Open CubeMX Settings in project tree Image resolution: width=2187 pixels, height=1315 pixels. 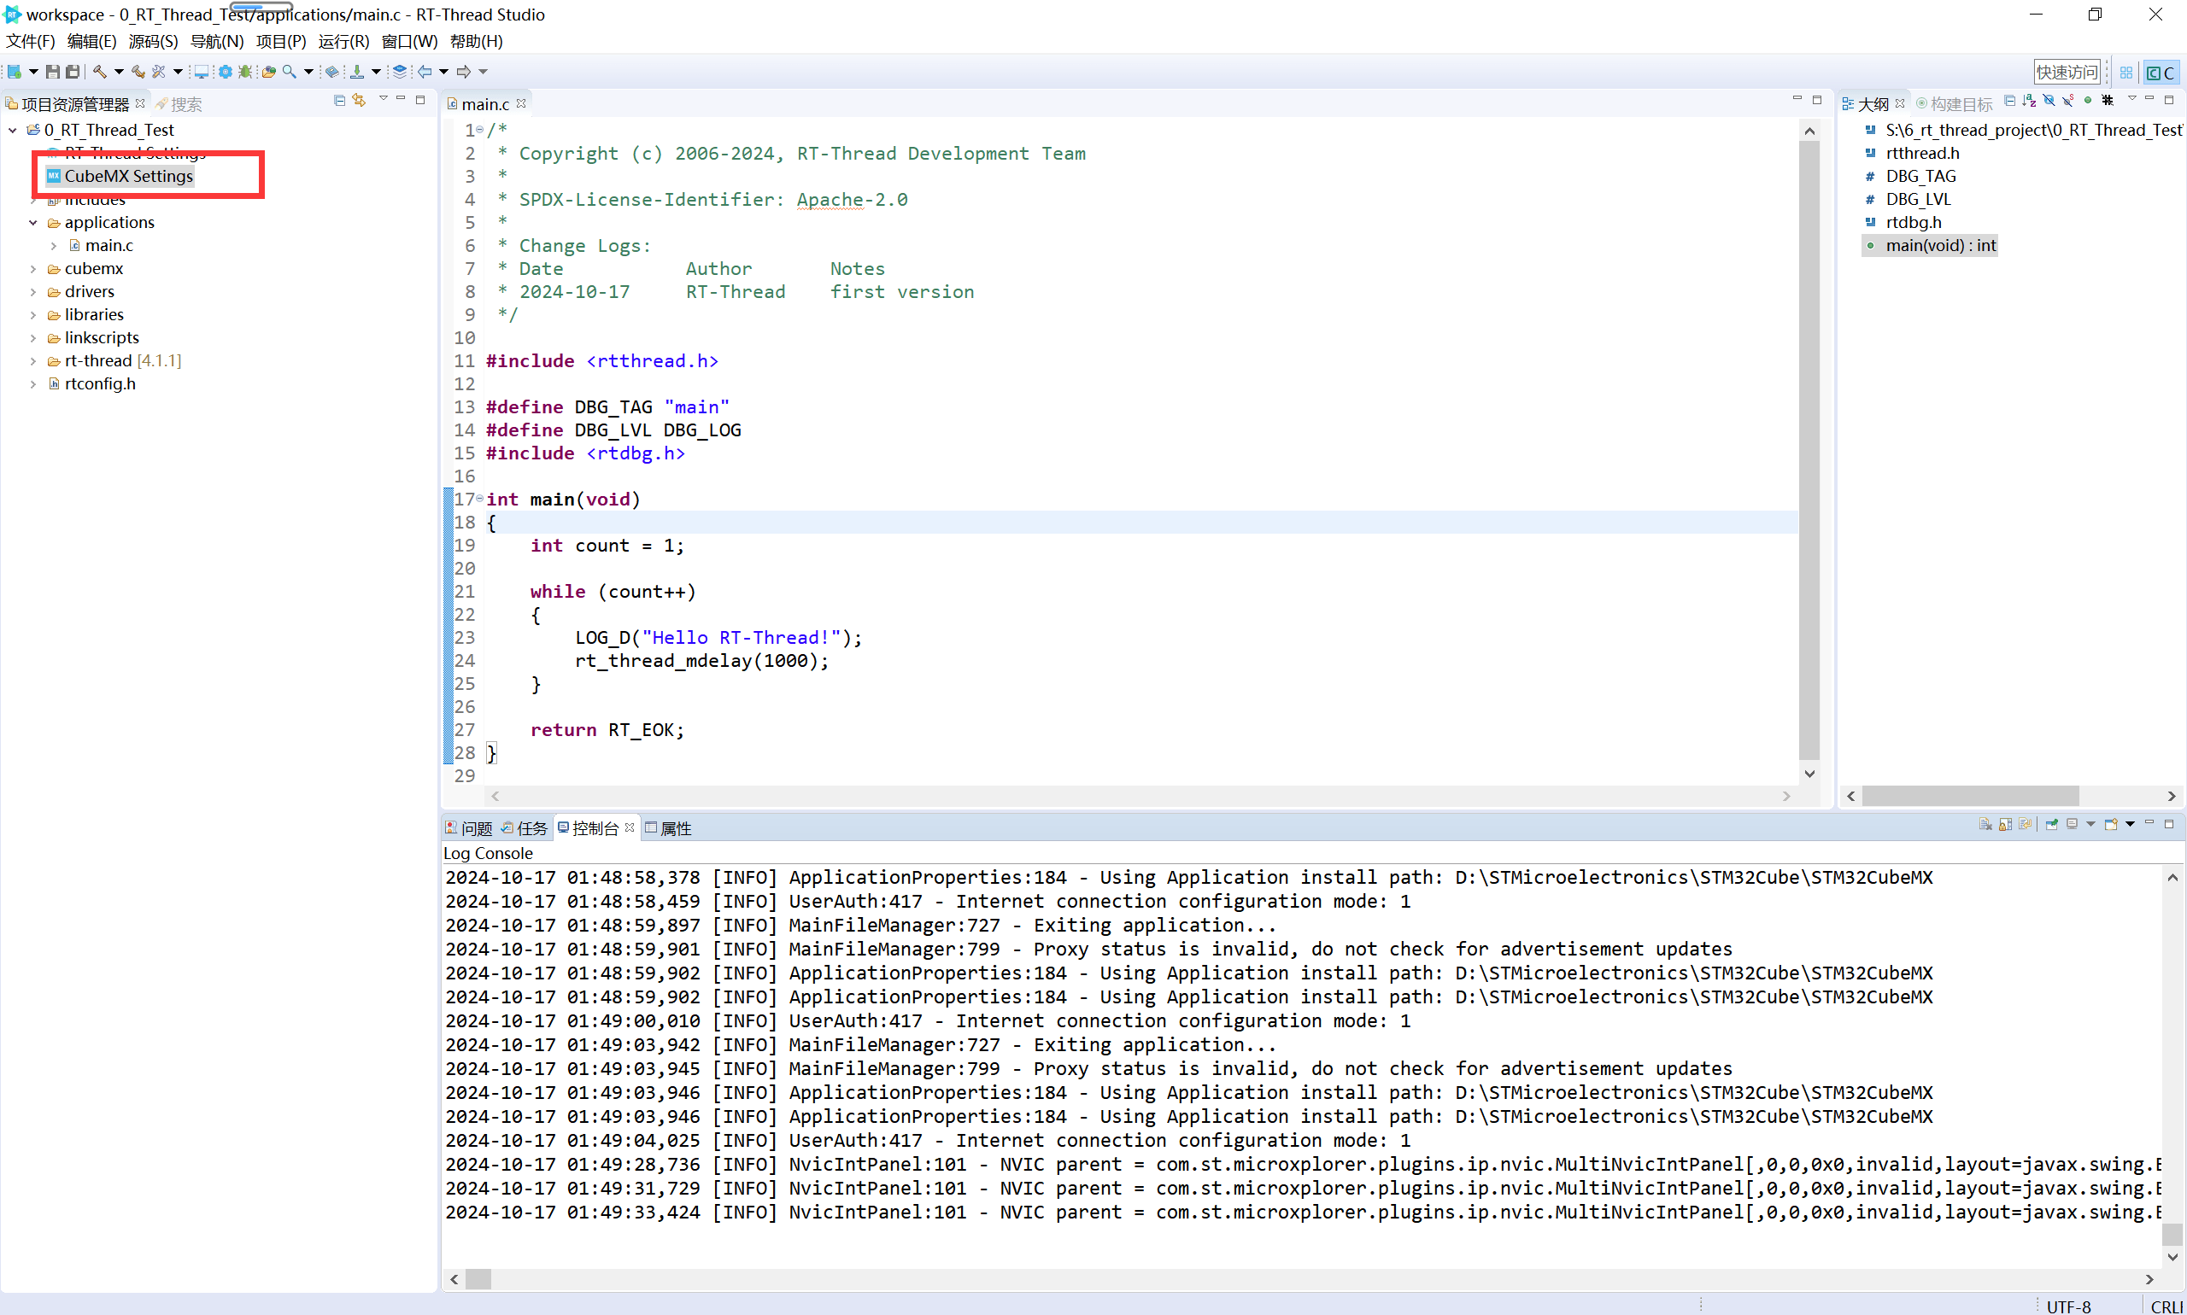coord(127,177)
